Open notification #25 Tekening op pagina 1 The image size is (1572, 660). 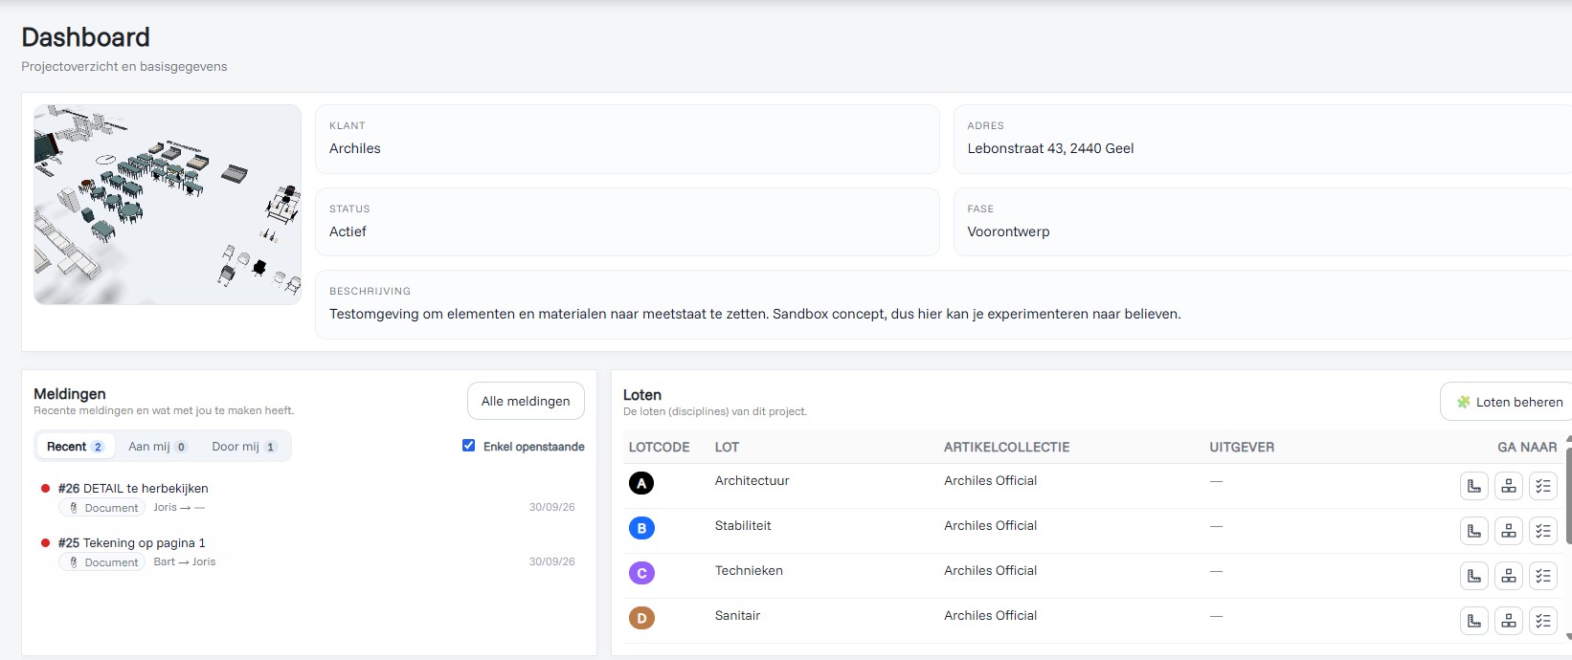[131, 542]
